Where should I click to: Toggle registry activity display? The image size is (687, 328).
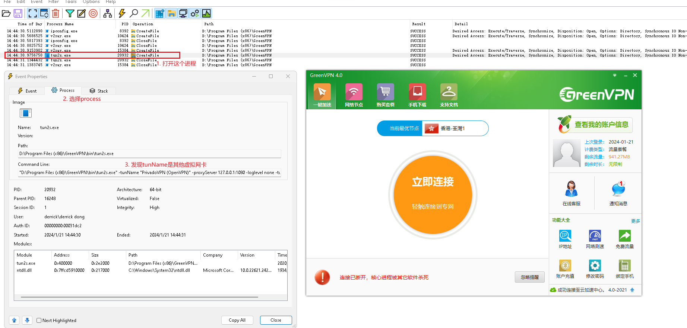pyautogui.click(x=159, y=14)
